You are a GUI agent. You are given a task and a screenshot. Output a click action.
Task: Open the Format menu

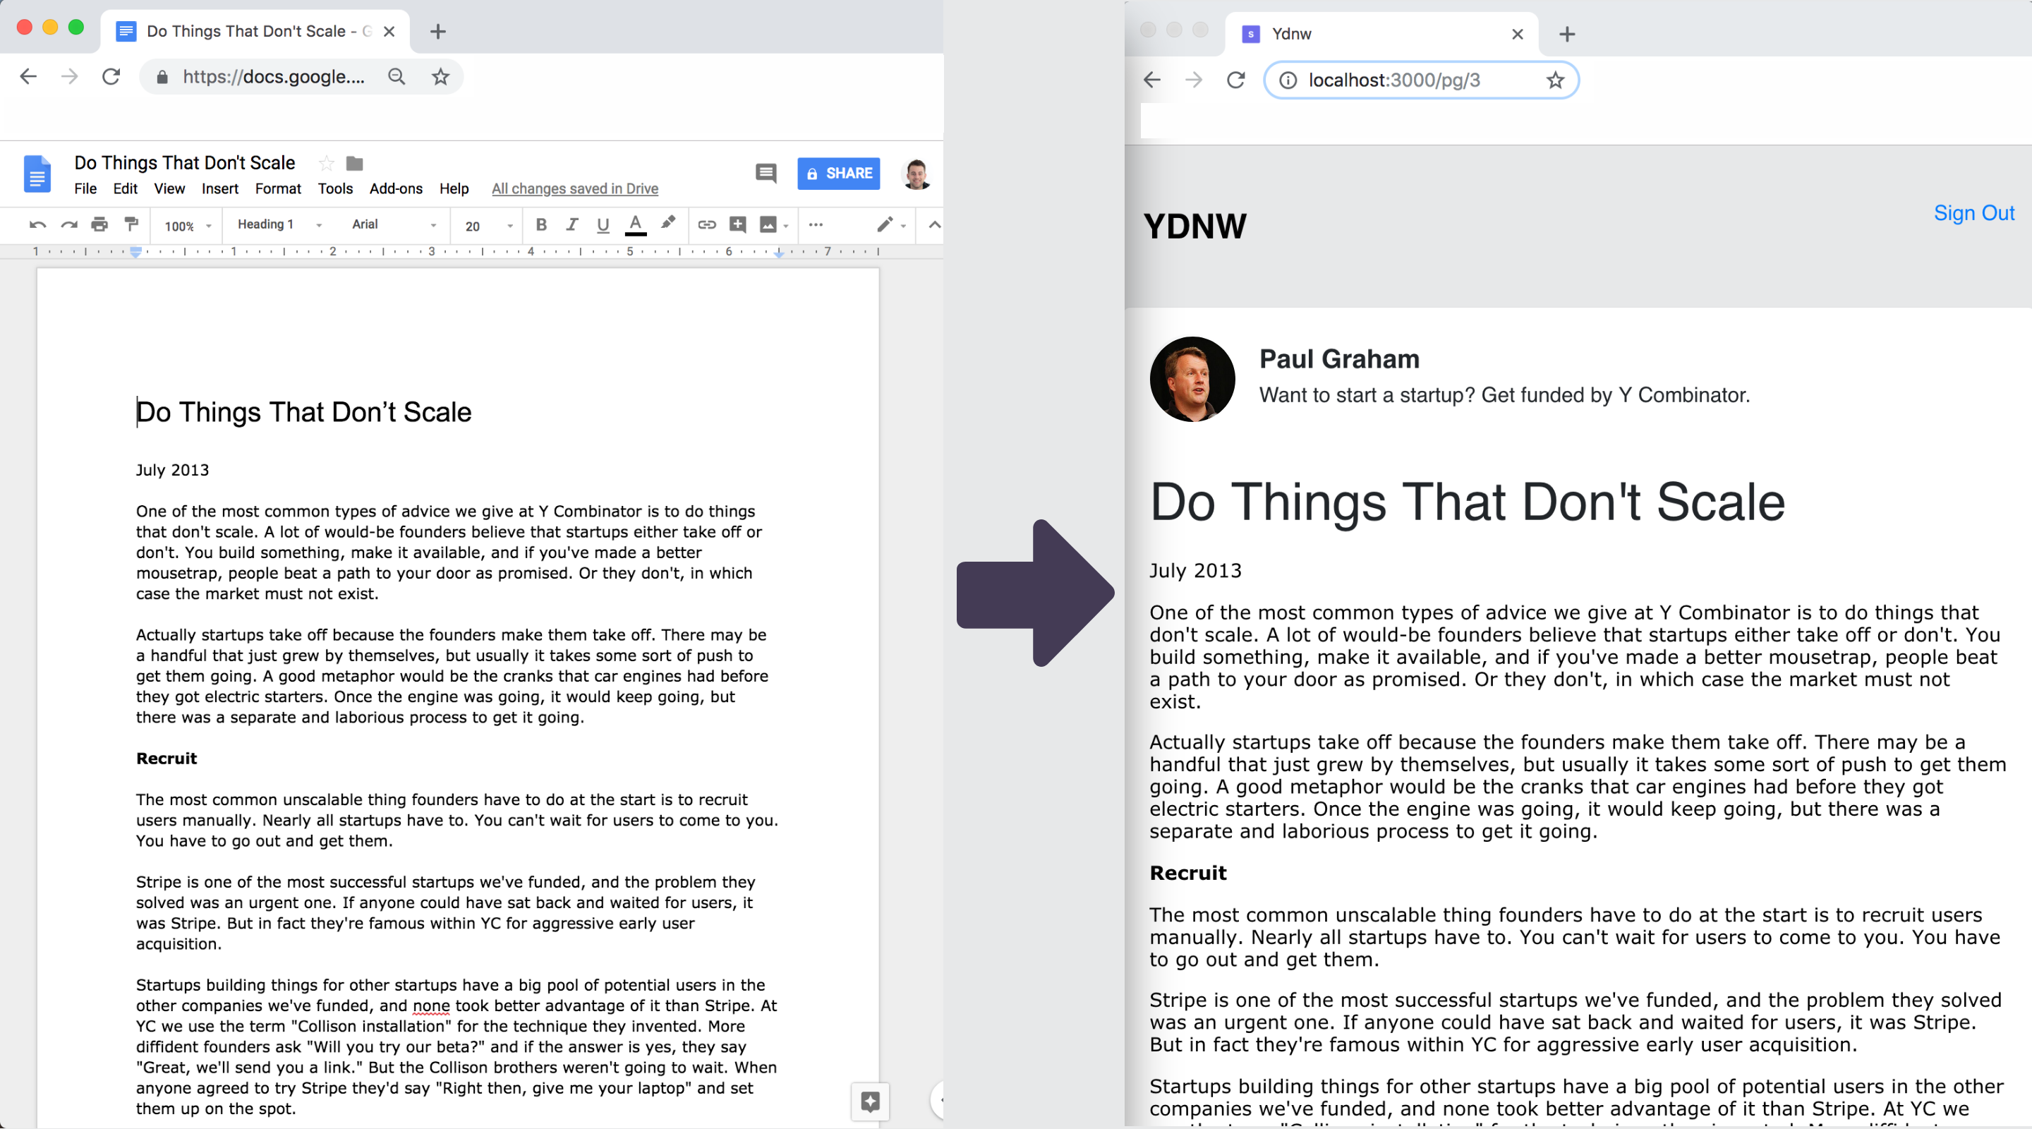coord(278,188)
